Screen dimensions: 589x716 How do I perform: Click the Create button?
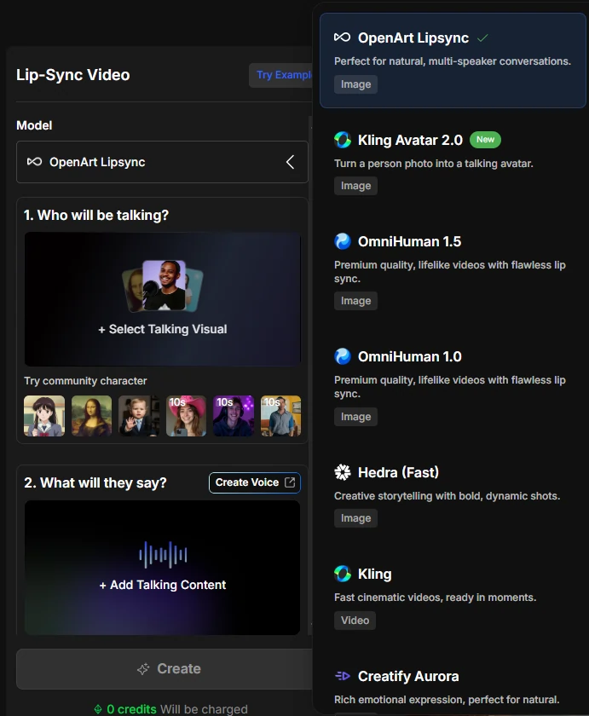(165, 669)
